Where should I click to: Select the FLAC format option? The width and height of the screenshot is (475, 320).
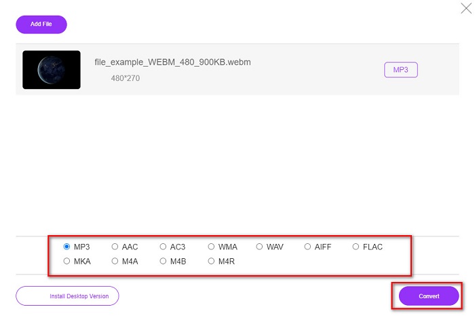(356, 247)
